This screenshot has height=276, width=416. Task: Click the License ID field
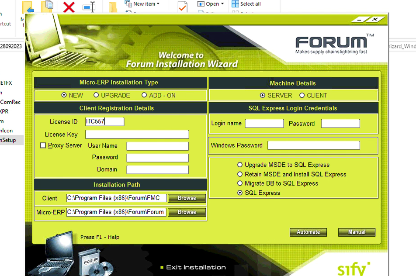pos(104,121)
